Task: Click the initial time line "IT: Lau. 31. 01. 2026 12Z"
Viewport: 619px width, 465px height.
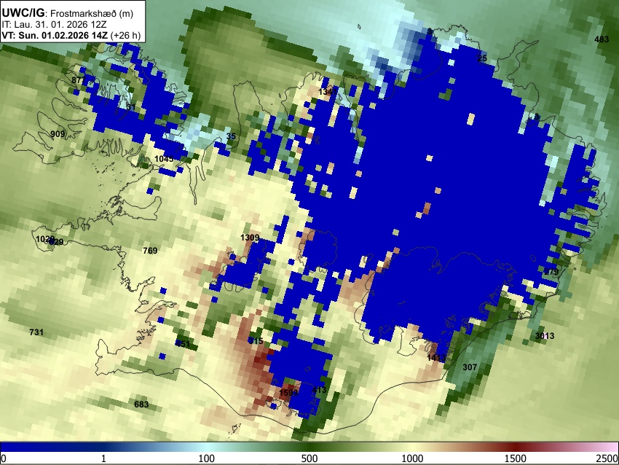Action: [54, 25]
